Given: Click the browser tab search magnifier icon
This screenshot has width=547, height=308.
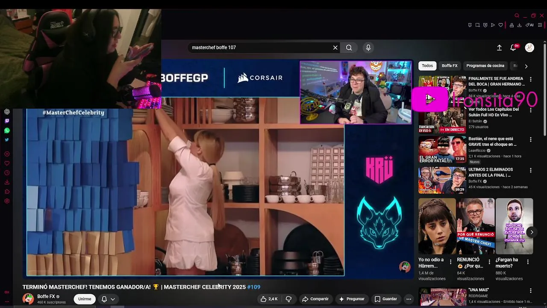Looking at the screenshot, I should point(517,15).
